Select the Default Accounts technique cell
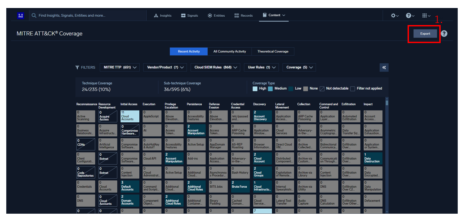Image resolution: width=464 pixels, height=221 pixels. (130, 186)
